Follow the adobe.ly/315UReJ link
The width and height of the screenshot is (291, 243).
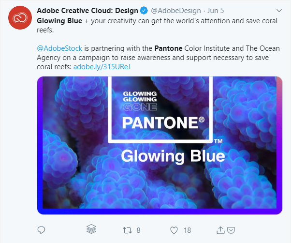pos(102,66)
